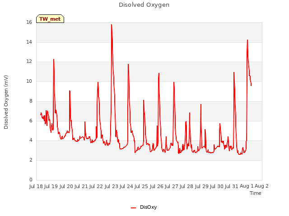289x216 pixels.
Task: Click the y-axis tick value 14
Action: coord(29,42)
